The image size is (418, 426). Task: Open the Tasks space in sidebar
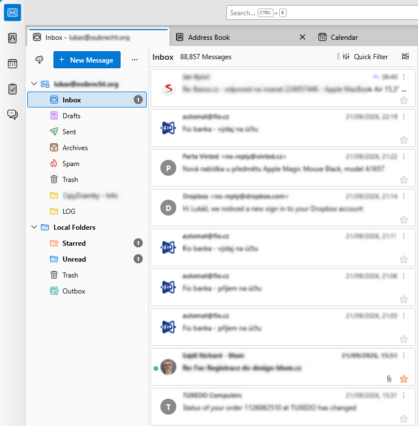tap(13, 89)
